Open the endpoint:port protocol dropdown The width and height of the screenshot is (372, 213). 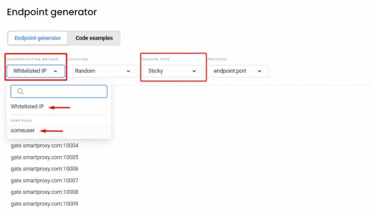coord(238,71)
